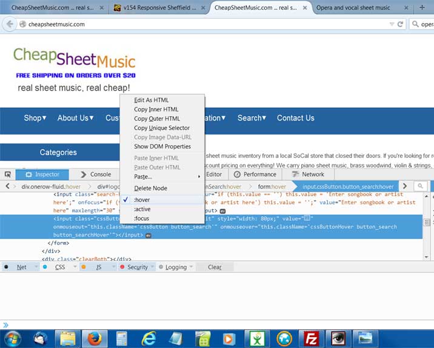Viewport: 434px width, 348px height.
Task: Click the event badge after the search text input
Action: coord(223,211)
